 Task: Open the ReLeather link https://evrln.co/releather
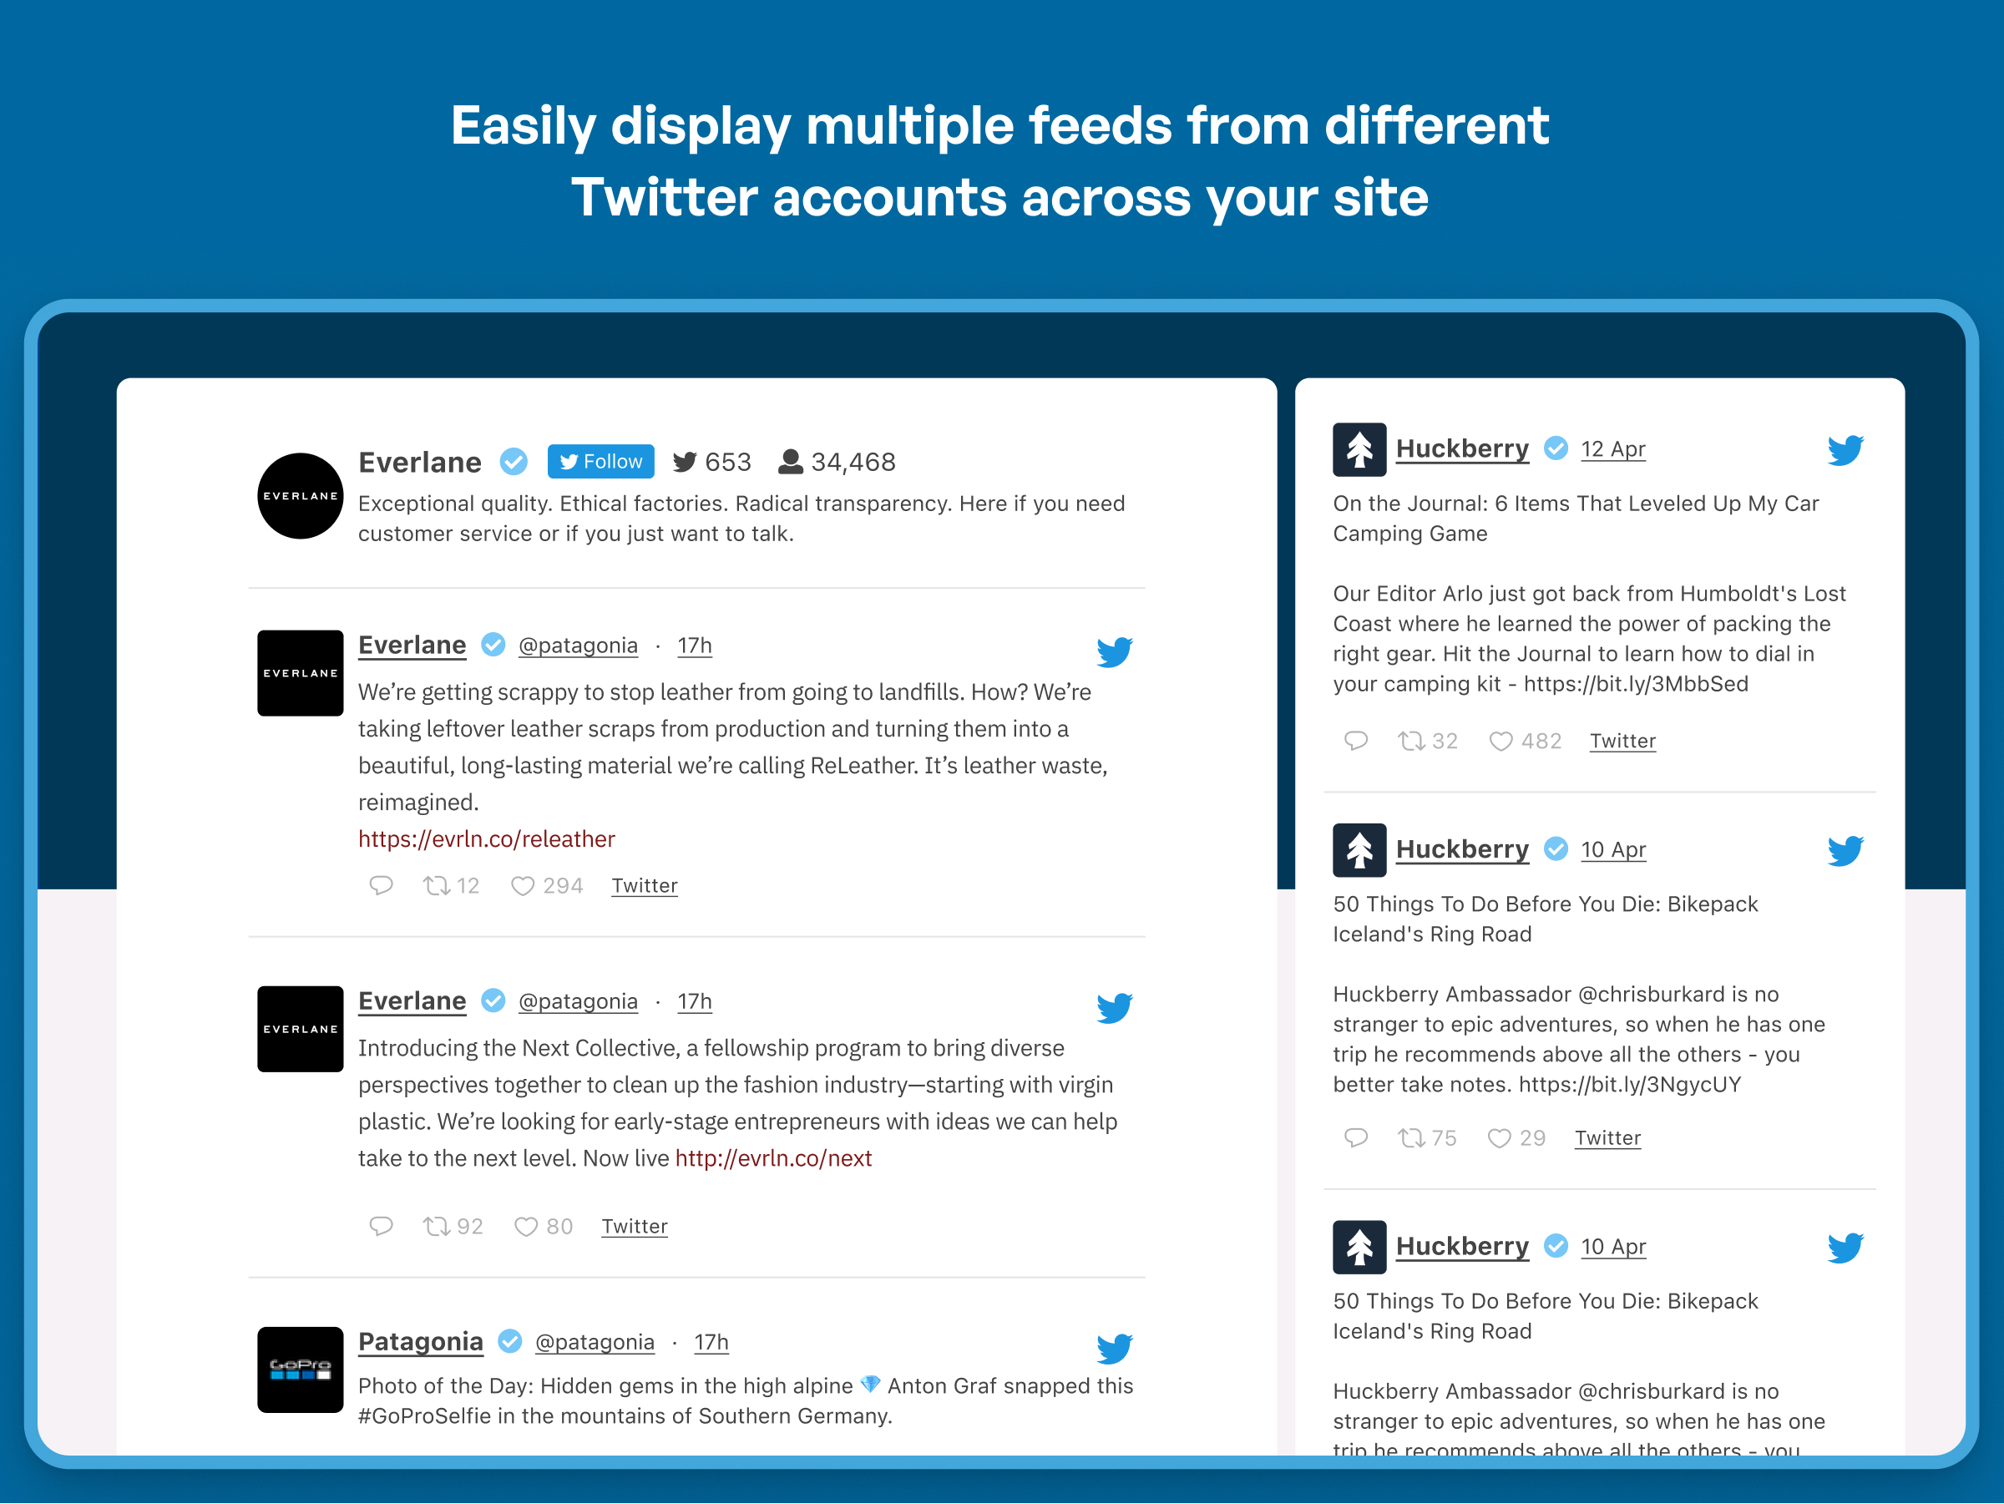tap(488, 838)
